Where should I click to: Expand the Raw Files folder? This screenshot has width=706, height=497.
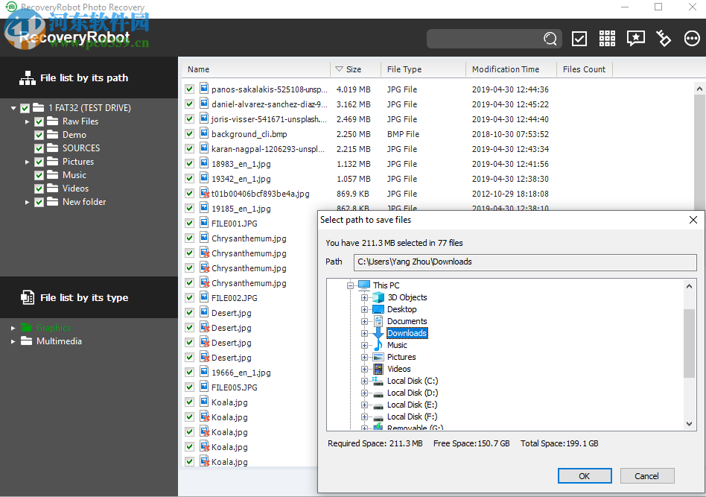point(28,121)
